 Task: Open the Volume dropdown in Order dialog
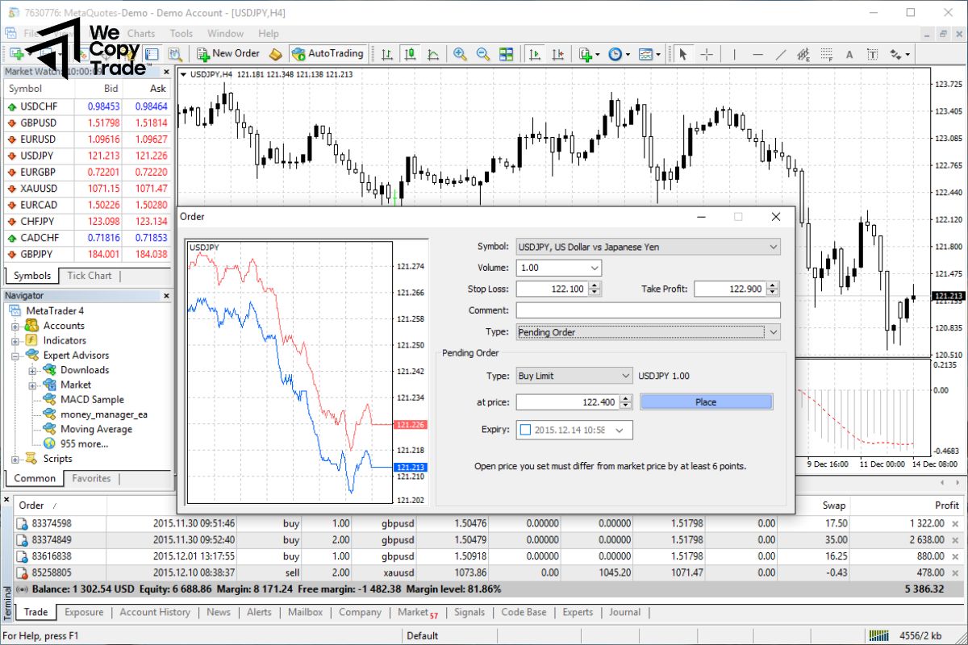coord(595,268)
